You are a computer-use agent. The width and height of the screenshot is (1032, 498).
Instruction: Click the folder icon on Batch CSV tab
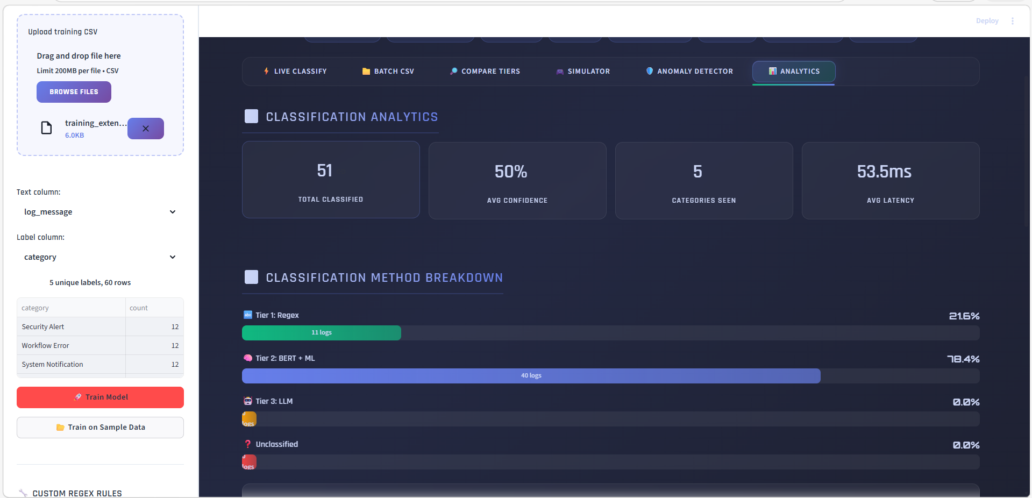pos(365,71)
